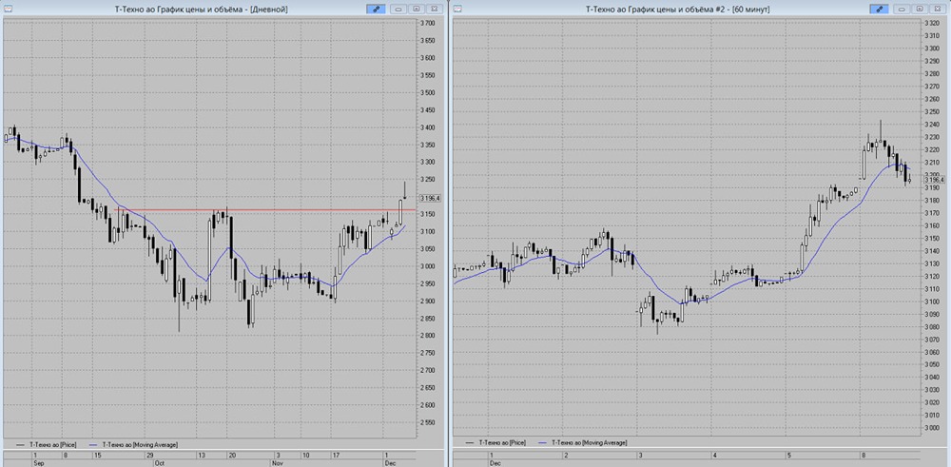951x467 pixels.
Task: Click the Price legend on the 60-minute chart
Action: (501, 442)
